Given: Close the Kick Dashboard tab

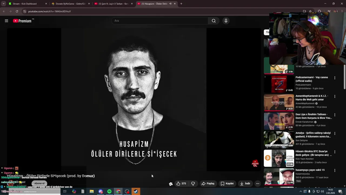Looking at the screenshot, I should (46, 4).
